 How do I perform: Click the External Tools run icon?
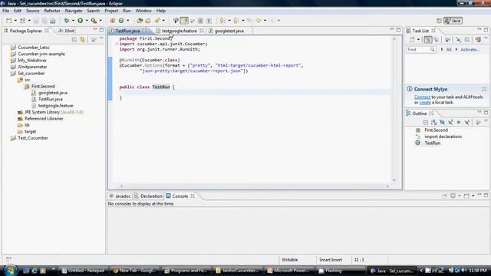94,21
